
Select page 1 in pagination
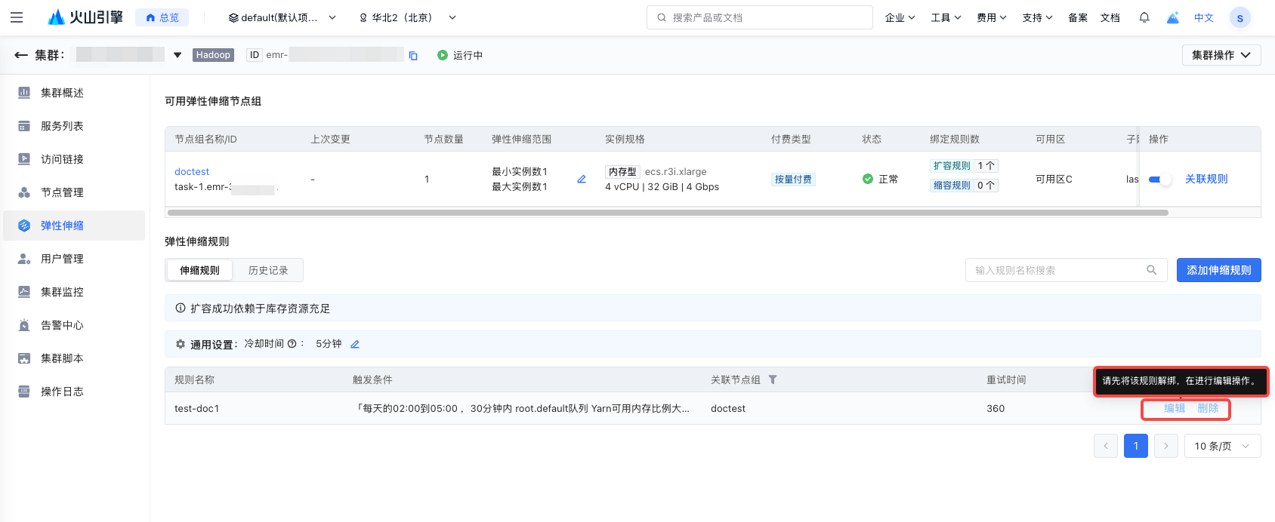tap(1136, 446)
